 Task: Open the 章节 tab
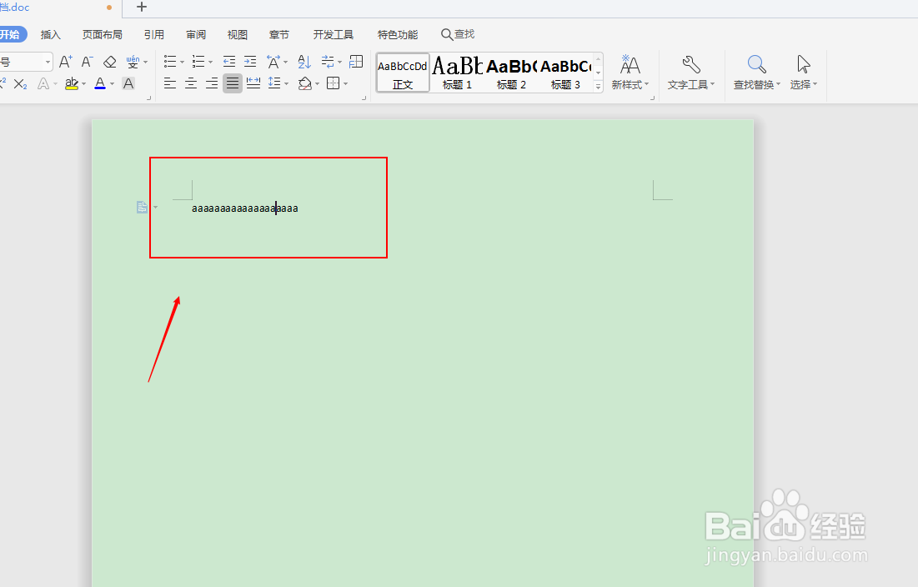(279, 34)
